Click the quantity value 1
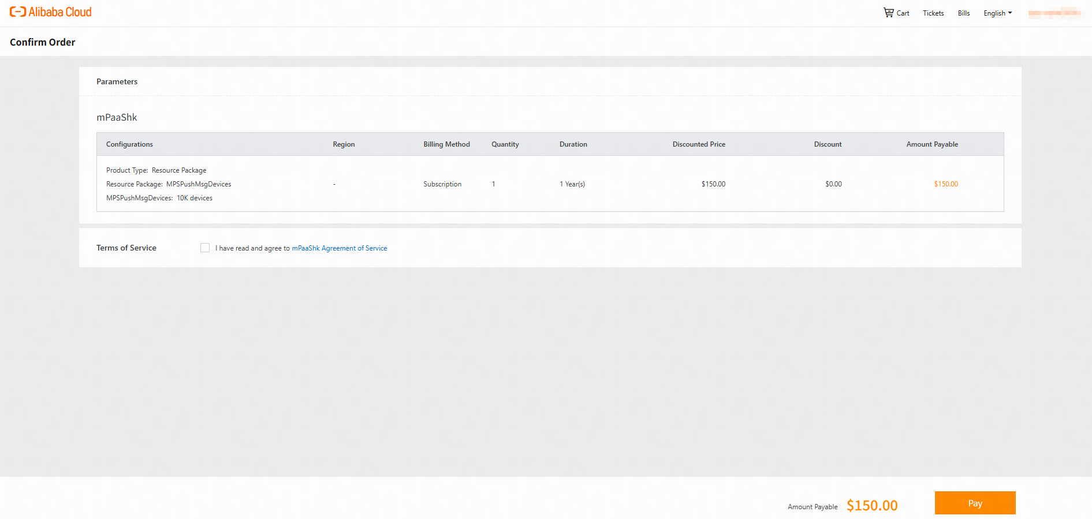This screenshot has width=1092, height=519. tap(493, 184)
